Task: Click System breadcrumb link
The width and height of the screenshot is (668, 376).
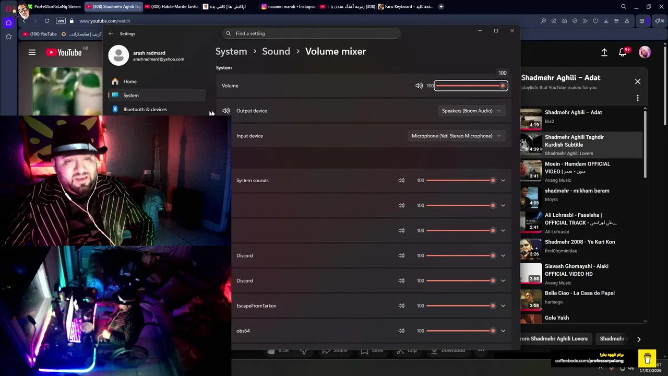Action: tap(231, 51)
